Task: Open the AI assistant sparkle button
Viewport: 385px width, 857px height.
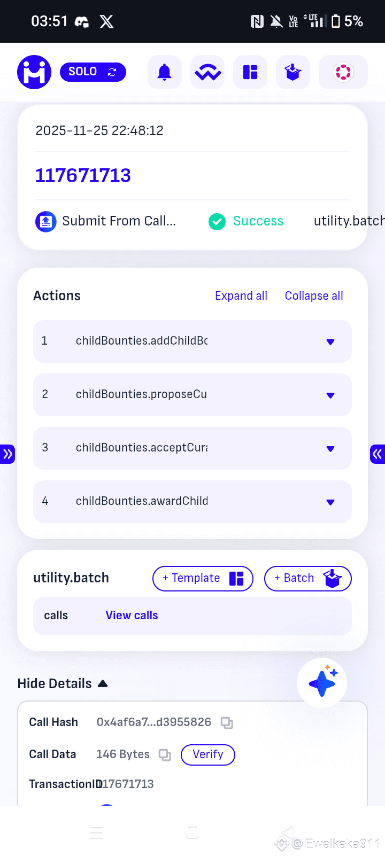Action: tap(322, 682)
